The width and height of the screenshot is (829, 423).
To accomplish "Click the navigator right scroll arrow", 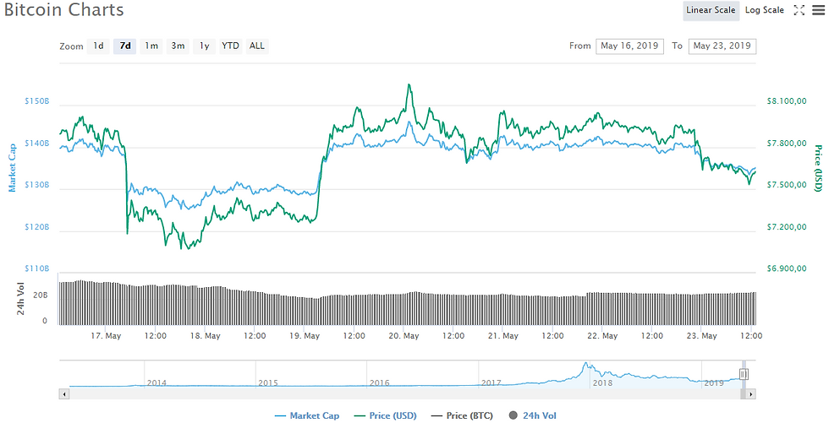I will pyautogui.click(x=751, y=393).
